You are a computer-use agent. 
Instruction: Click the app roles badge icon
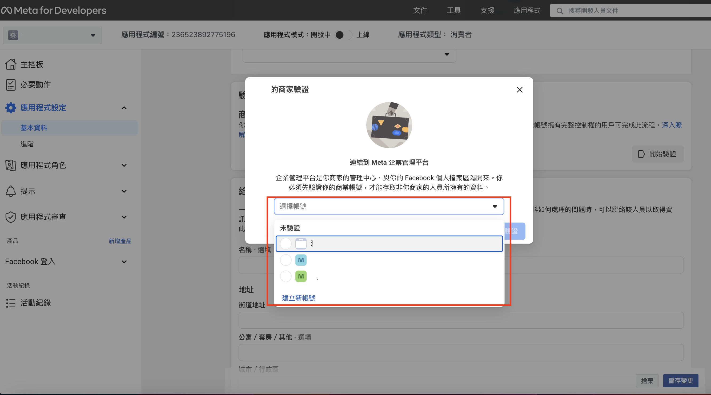tap(10, 165)
